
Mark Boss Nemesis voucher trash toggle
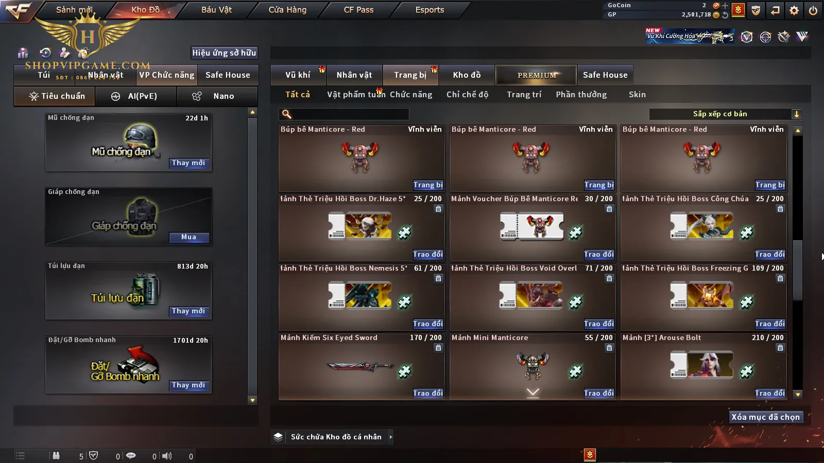438,278
